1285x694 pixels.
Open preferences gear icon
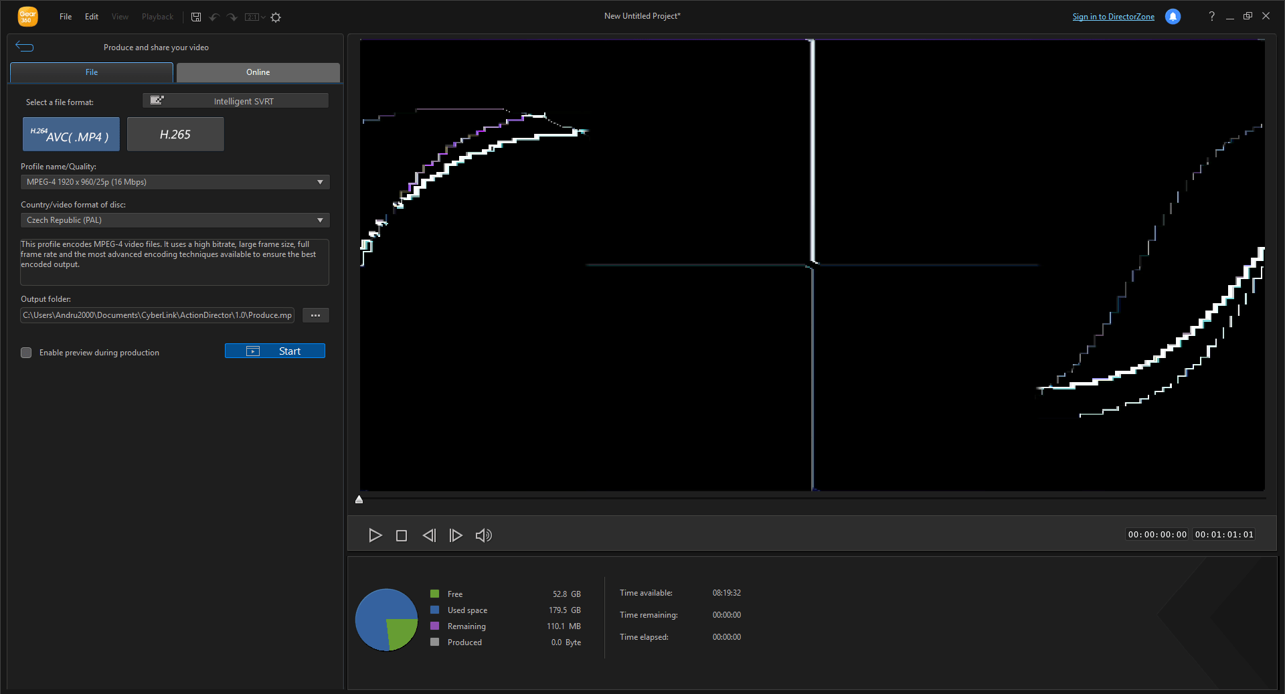276,17
